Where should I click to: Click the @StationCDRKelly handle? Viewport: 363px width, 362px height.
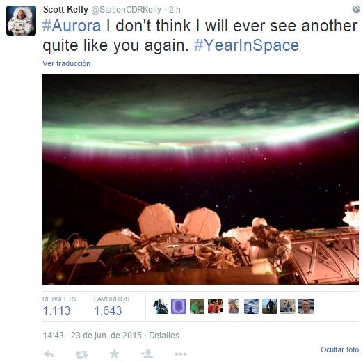pyautogui.click(x=126, y=10)
